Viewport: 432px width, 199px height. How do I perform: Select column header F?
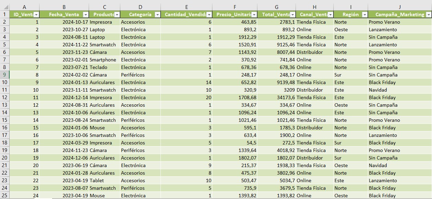[235, 7]
